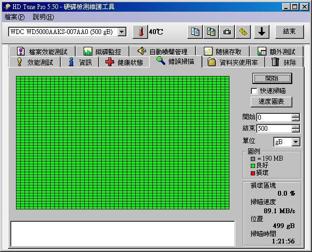Viewport: 312px width, 252px height.
Task: Click the 開始 start scan button
Action: pos(272,78)
